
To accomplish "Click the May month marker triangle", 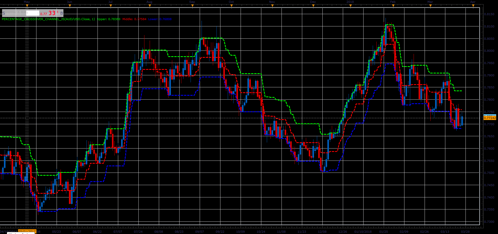I will (x=27, y=6).
